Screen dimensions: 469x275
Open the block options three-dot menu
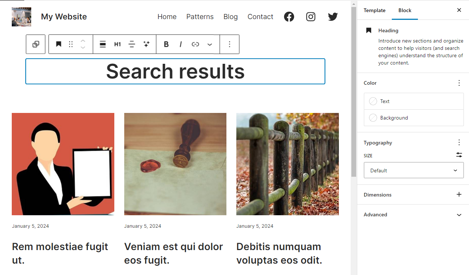click(229, 44)
